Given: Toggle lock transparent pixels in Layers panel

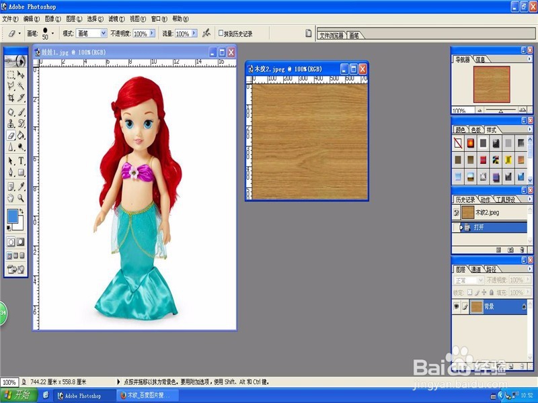Looking at the screenshot, I should click(470, 292).
